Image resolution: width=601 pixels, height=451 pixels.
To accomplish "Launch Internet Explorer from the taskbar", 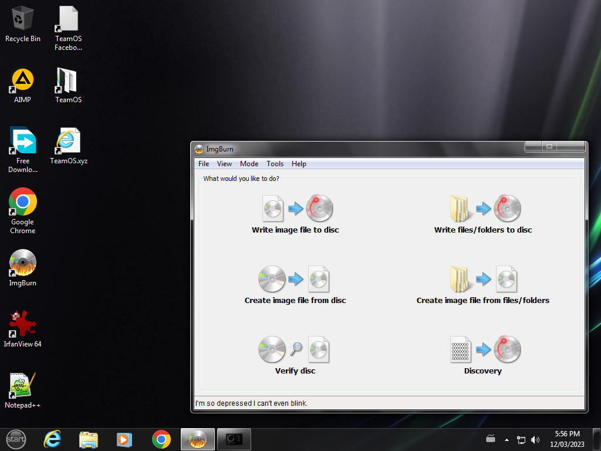I will (x=52, y=439).
